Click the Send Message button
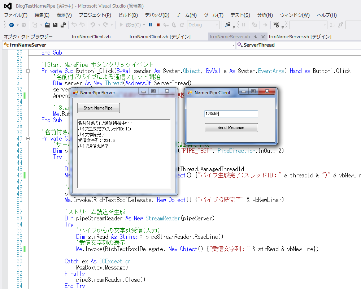 231,128
